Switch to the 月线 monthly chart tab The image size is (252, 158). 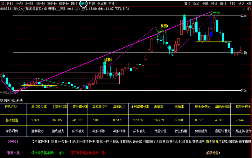[92, 3]
